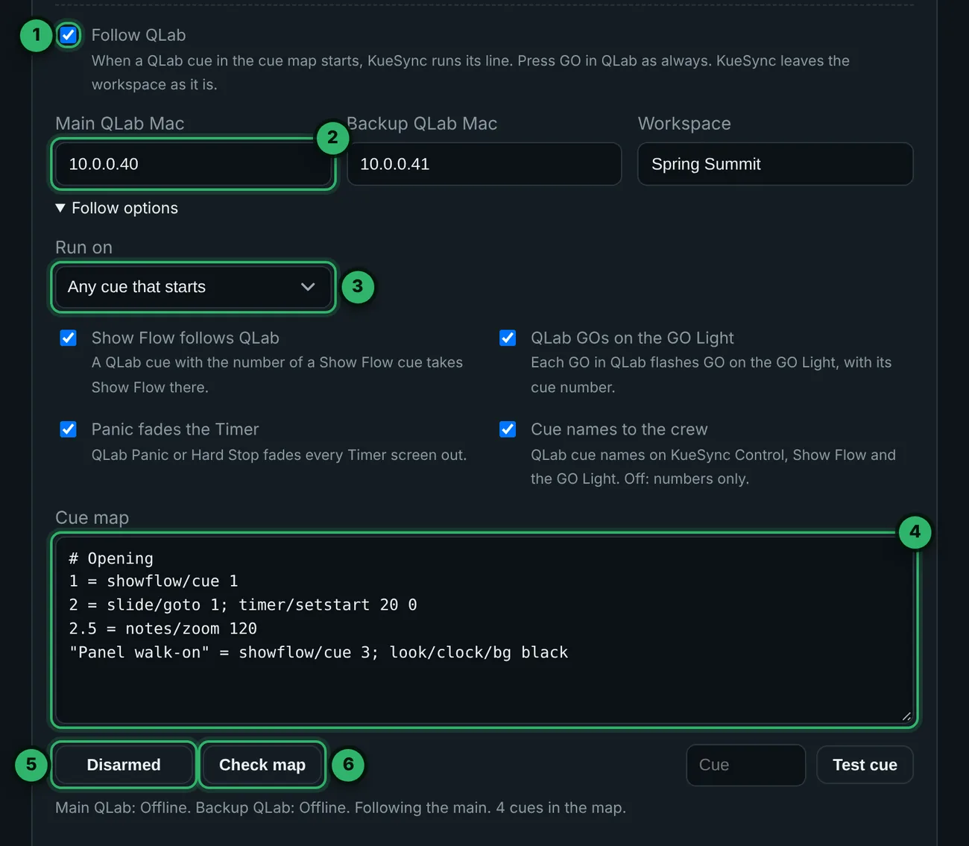
Task: Toggle Cue names to the crew checkbox
Action: (508, 429)
